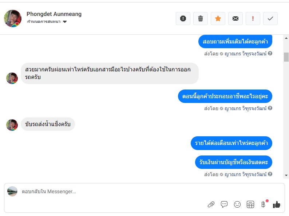
Task: Toggle the orange follow-up star
Action: [218, 18]
